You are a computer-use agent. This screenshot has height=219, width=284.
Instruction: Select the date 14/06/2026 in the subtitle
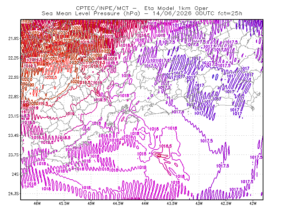coord(172,13)
